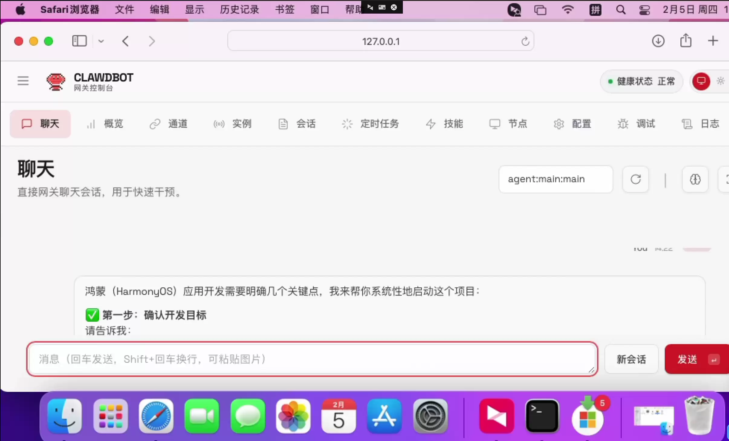View the 技能 skills section

point(444,124)
